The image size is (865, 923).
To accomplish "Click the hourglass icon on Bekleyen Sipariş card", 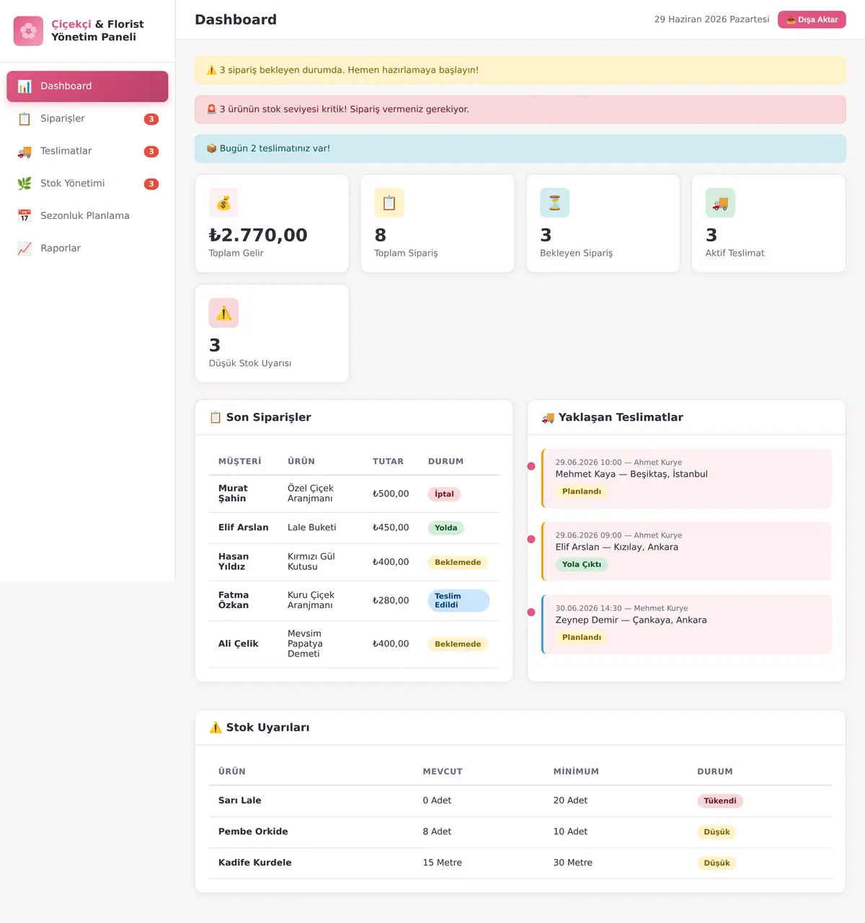I will 555,203.
